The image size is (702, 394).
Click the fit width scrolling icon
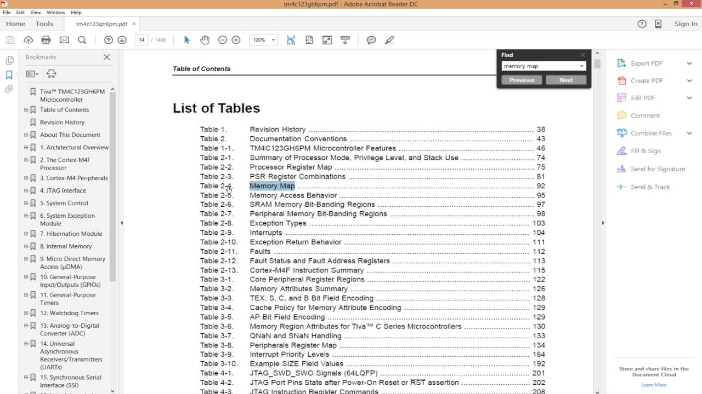coord(291,40)
